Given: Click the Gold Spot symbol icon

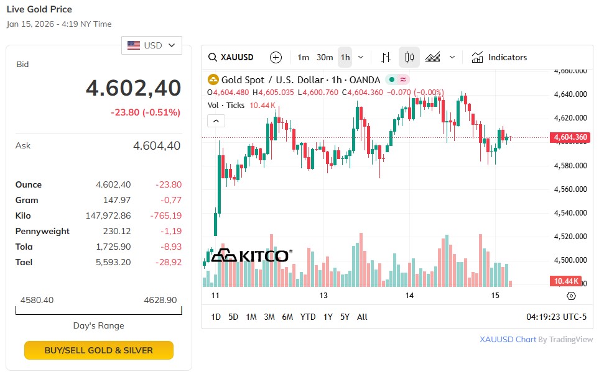Looking at the screenshot, I should pos(213,79).
